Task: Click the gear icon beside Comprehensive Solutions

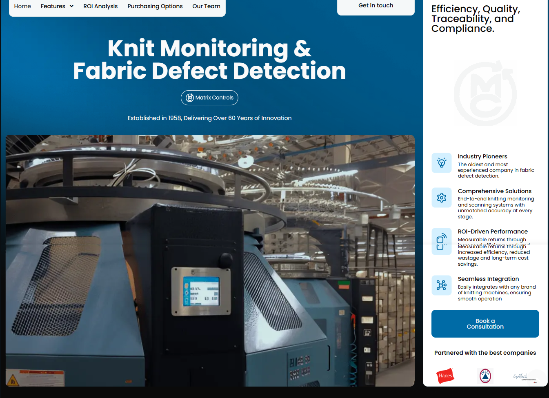Action: point(441,198)
